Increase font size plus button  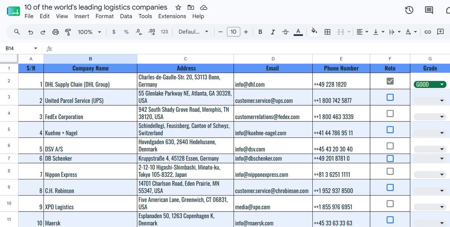click(x=246, y=32)
